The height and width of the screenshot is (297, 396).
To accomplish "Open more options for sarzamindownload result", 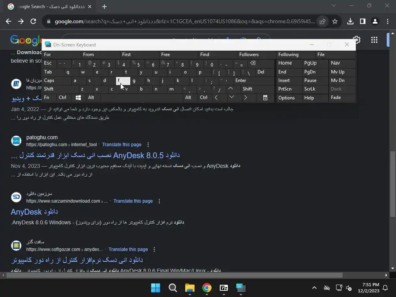I will pyautogui.click(x=159, y=201).
